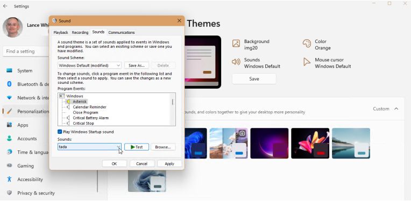Image resolution: width=411 pixels, height=201 pixels.
Task: Select Calendar Reminder program event
Action: [x=90, y=107]
